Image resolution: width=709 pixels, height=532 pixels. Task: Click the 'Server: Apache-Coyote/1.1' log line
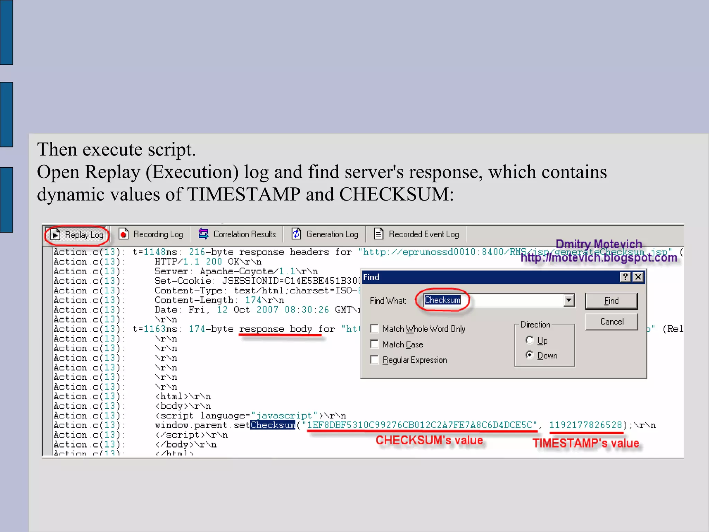click(x=236, y=272)
